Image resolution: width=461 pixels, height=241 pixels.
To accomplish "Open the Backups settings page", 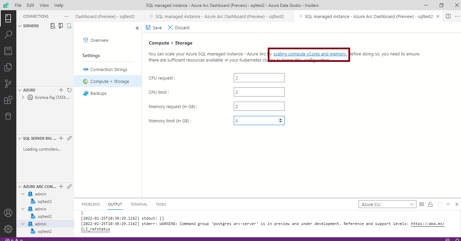I will tap(99, 93).
